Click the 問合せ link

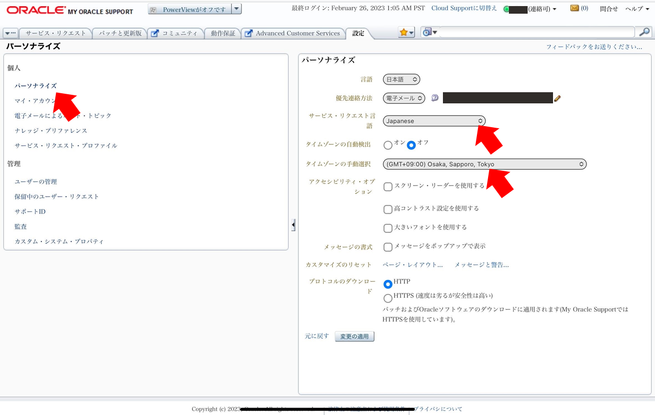click(609, 9)
